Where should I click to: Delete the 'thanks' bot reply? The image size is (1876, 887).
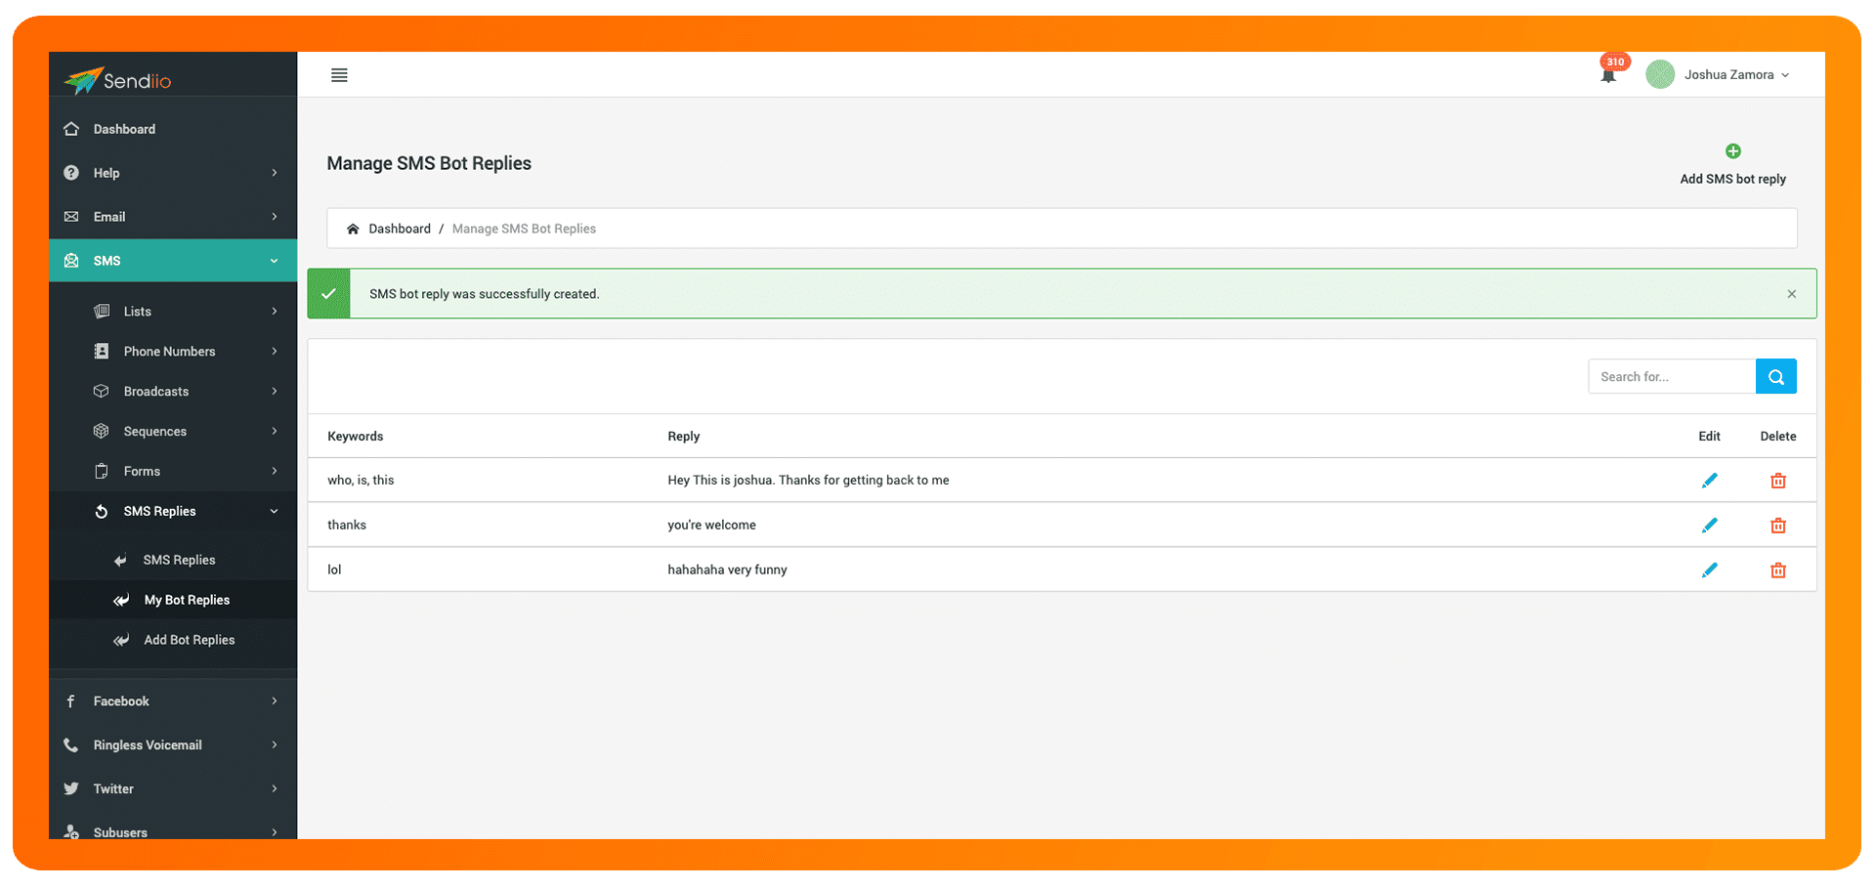point(1777,526)
